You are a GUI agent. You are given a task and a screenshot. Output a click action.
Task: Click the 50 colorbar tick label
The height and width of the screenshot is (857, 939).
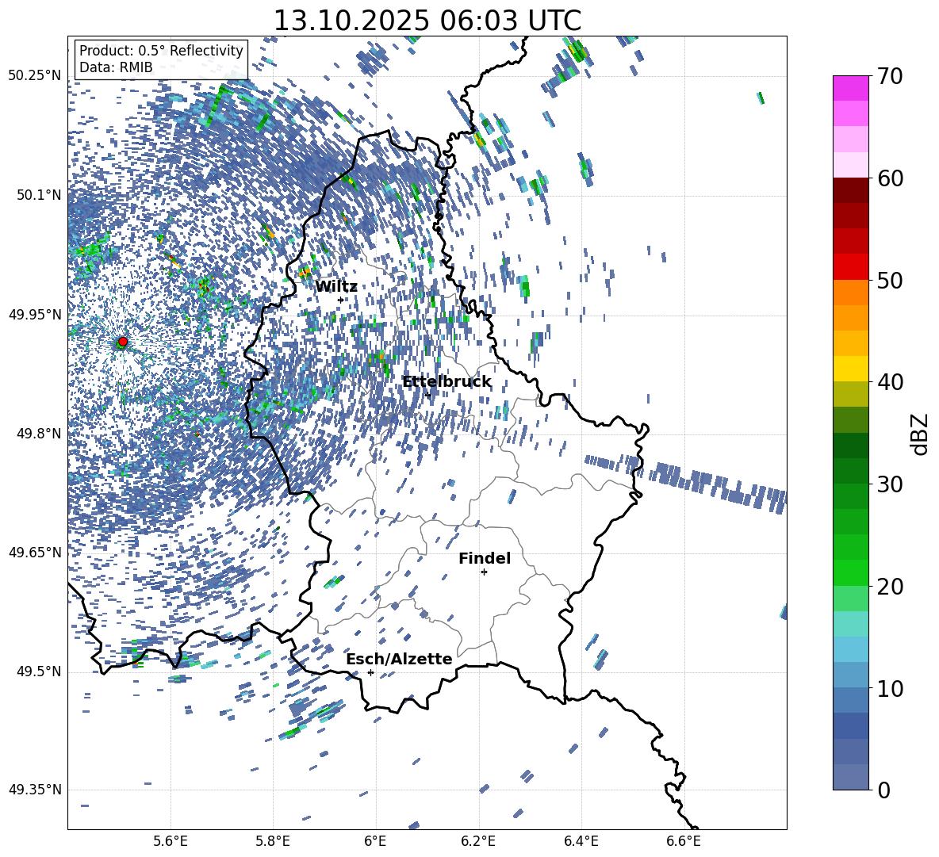890,280
